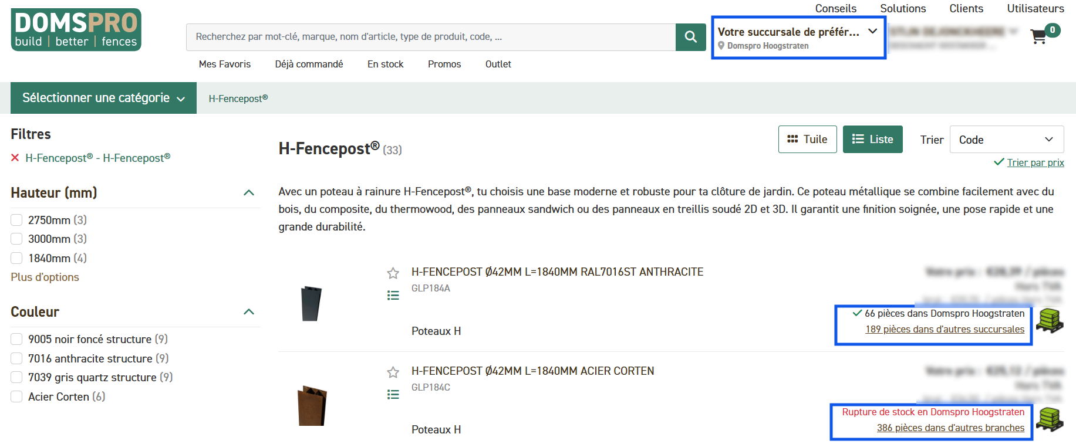Click H-Fencepost® breadcrumb
The width and height of the screenshot is (1076, 444).
[x=238, y=98]
